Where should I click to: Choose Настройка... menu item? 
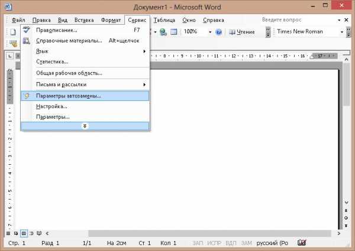click(85, 106)
